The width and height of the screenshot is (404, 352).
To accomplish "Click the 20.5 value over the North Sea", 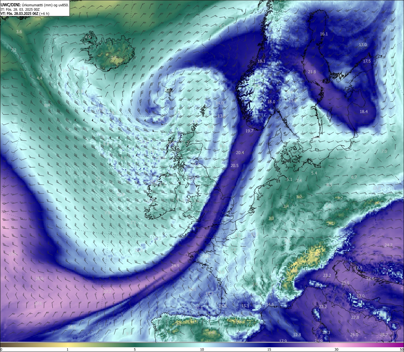I will click(235, 165).
